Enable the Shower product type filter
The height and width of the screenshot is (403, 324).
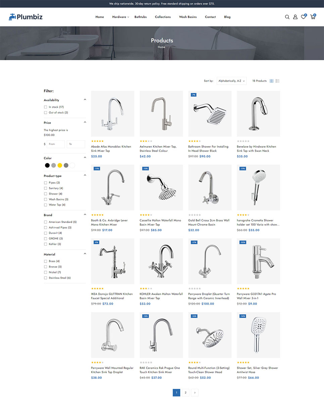click(45, 194)
